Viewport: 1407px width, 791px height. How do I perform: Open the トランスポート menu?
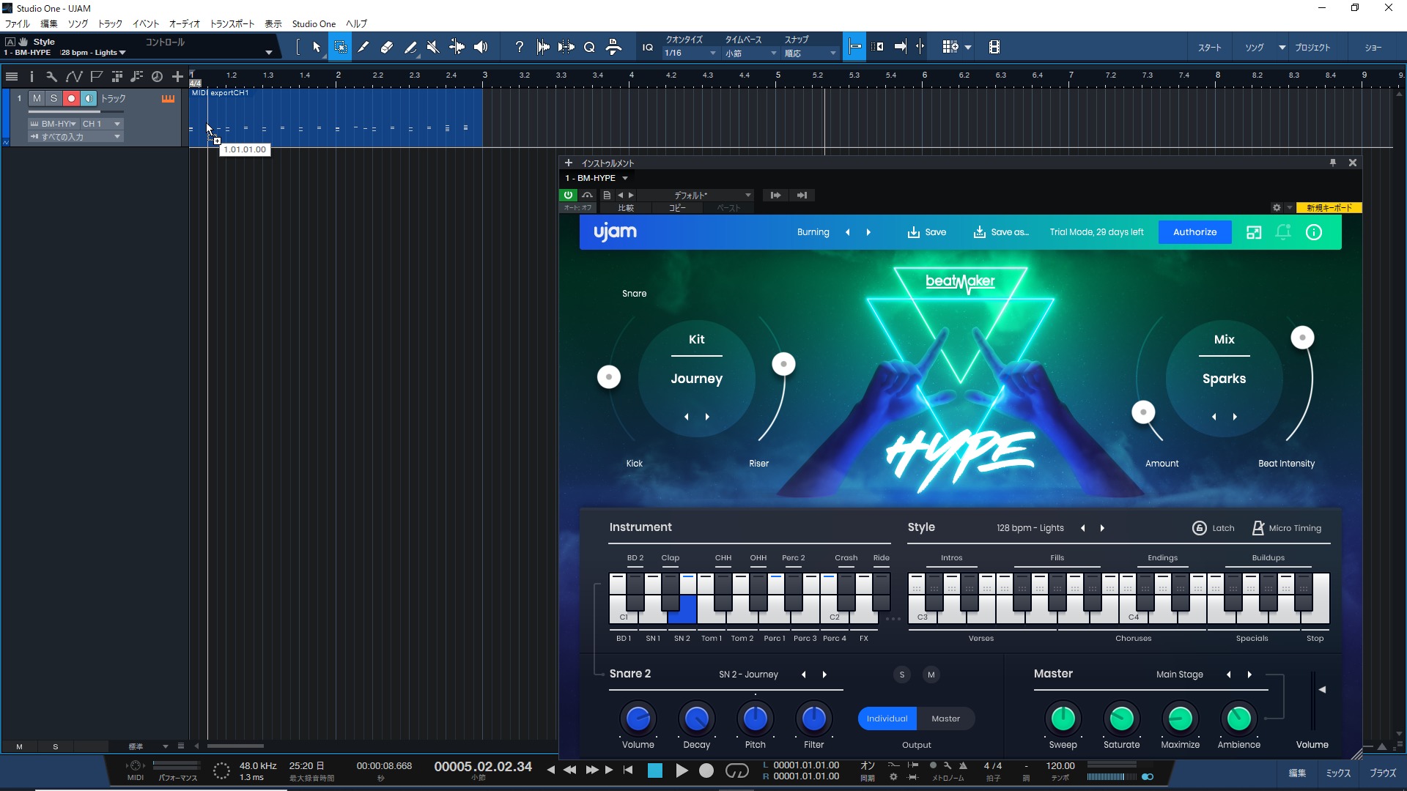pos(232,23)
